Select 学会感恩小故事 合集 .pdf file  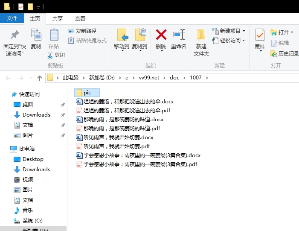pos(136,164)
